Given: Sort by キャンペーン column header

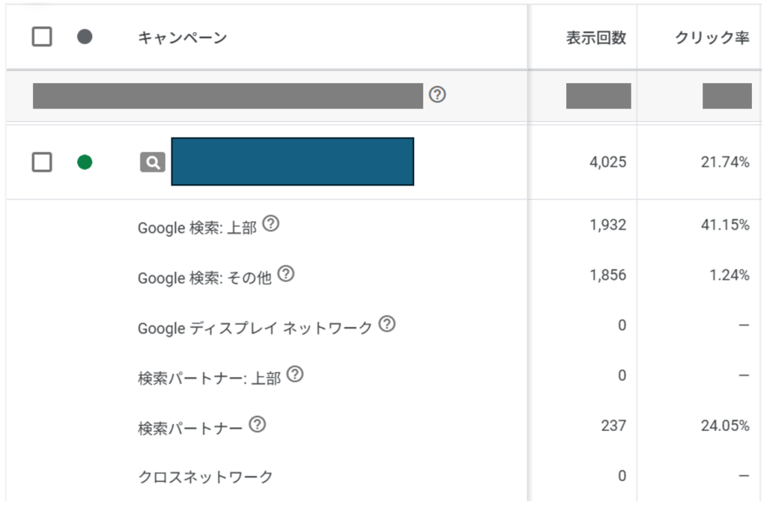Looking at the screenshot, I should 183,37.
